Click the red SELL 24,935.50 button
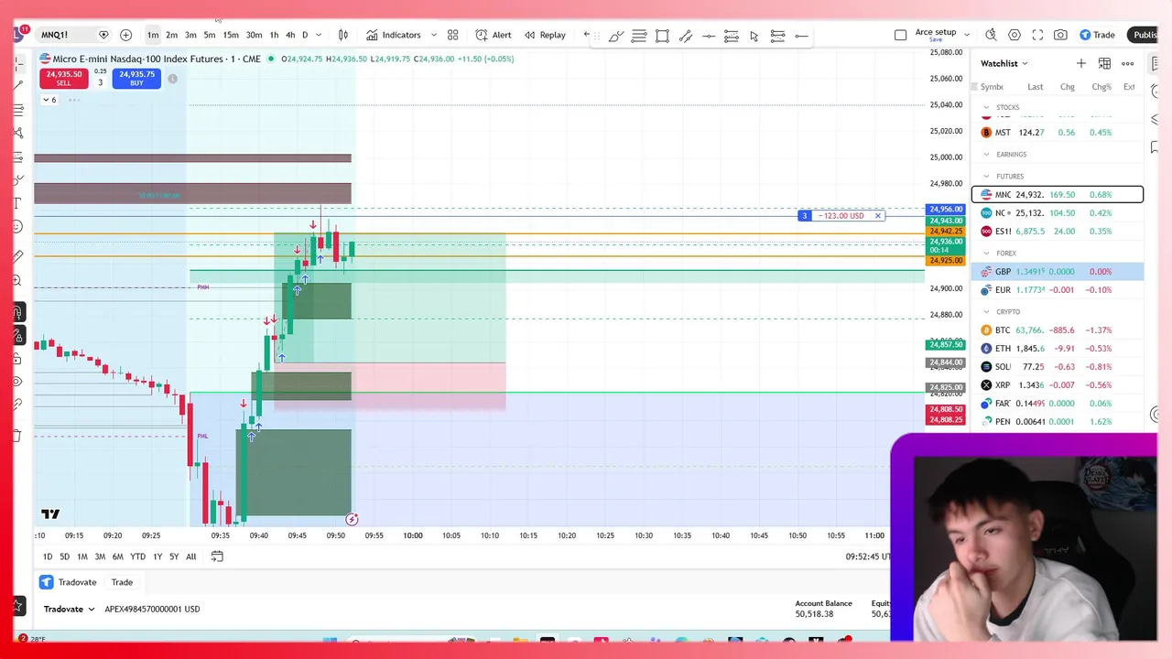1172x659 pixels. point(63,79)
